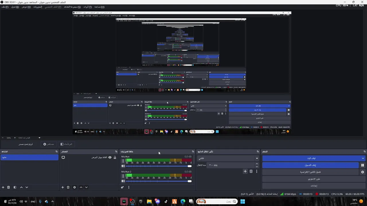Open Epic Games Launcher from taskbar

point(141,201)
